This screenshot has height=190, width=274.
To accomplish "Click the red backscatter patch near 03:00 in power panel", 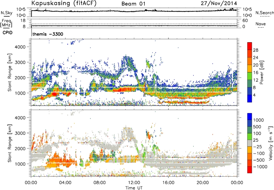I will (54, 94).
